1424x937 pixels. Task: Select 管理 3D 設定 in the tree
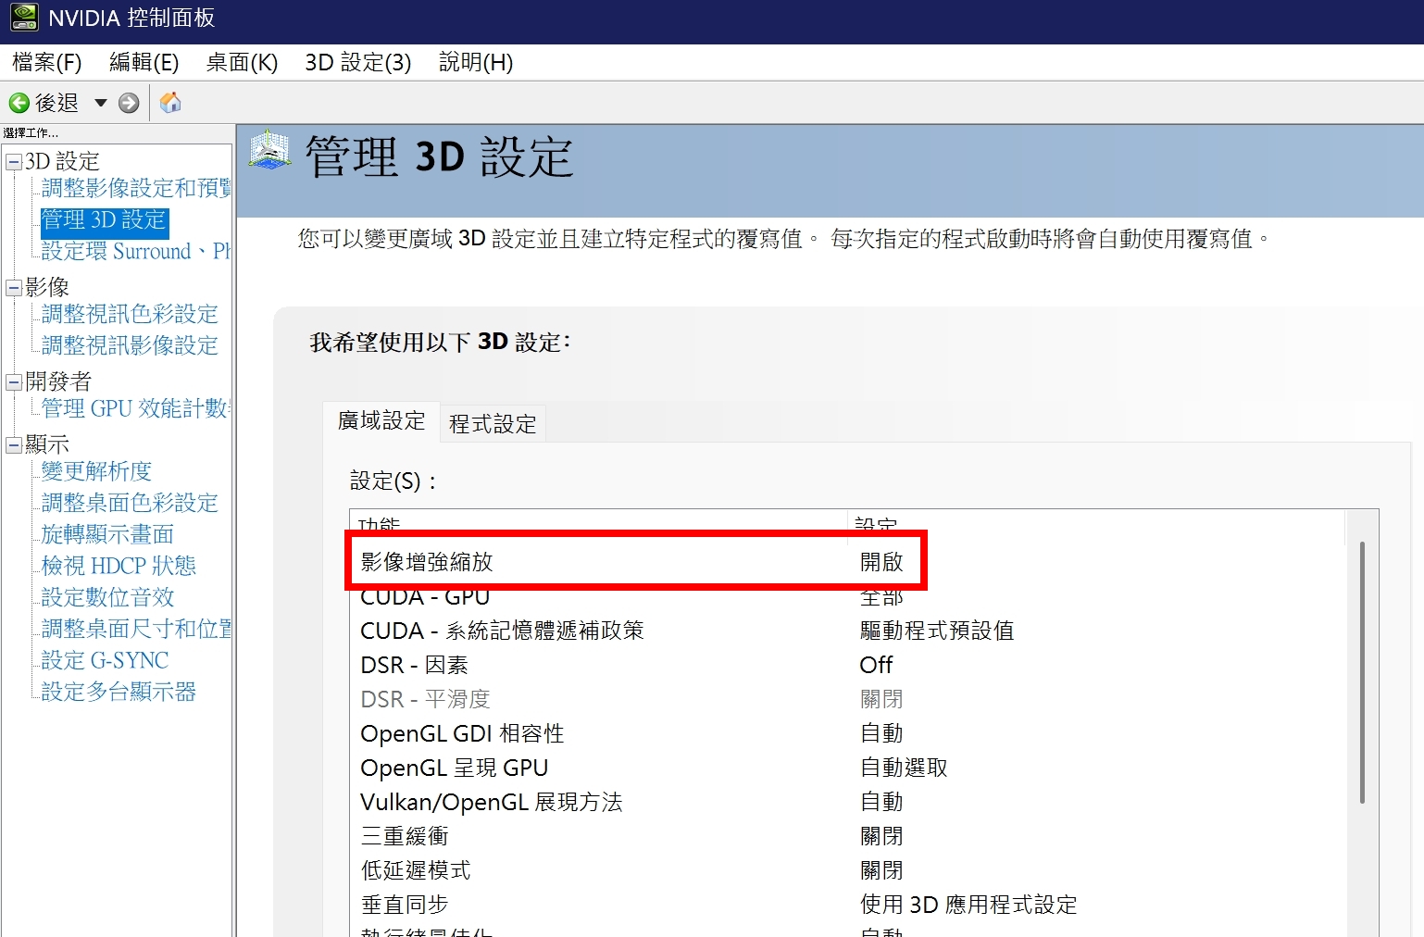click(104, 220)
